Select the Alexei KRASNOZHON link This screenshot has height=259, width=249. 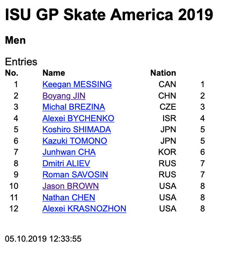coord(84,208)
